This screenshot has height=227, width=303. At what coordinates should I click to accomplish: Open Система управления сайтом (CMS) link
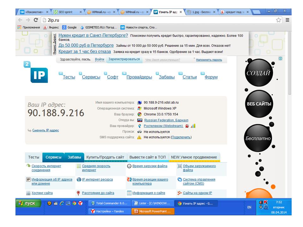tap(199, 182)
